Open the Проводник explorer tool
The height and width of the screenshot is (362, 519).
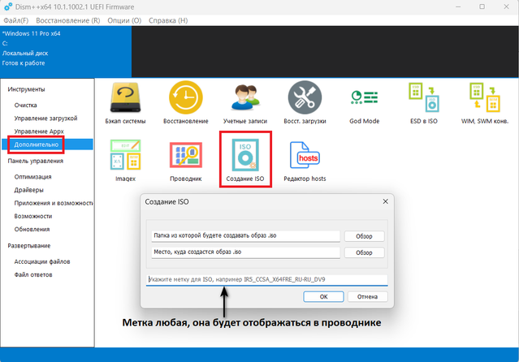pyautogui.click(x=186, y=161)
